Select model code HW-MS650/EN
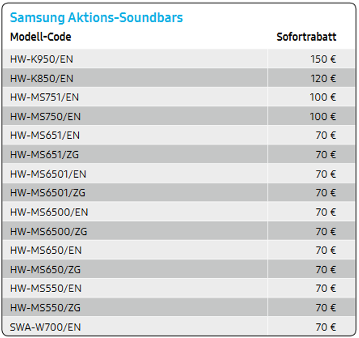This screenshot has width=359, height=338. tap(46, 251)
